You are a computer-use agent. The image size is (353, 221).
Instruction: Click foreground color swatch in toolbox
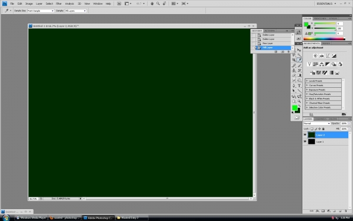[x=295, y=108]
